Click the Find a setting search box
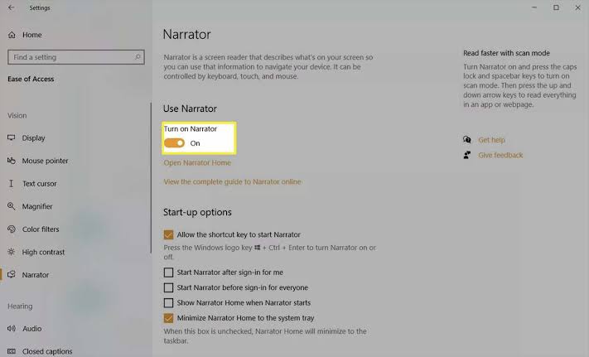The image size is (589, 357). coord(70,57)
